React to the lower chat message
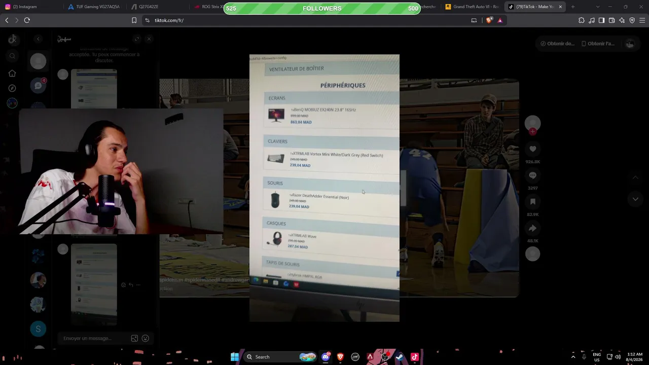 123,285
